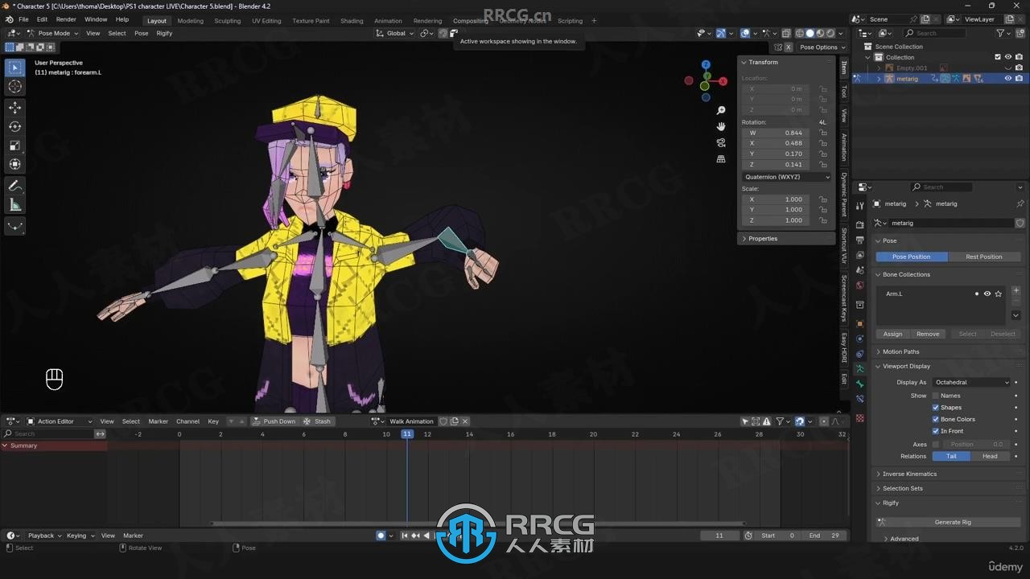The image size is (1030, 579).
Task: Toggle the Axes checkbox
Action: 936,444
